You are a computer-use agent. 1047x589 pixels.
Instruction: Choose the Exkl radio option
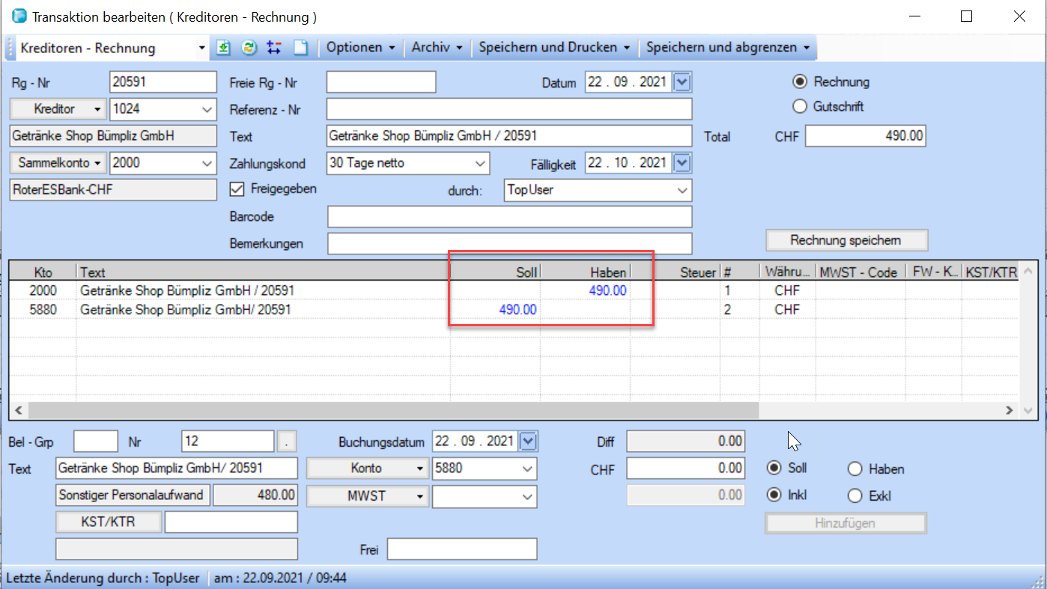pos(855,495)
